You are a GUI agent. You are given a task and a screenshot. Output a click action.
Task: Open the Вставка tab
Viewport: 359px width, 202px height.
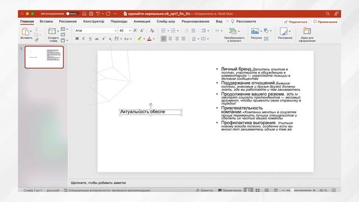(46, 21)
